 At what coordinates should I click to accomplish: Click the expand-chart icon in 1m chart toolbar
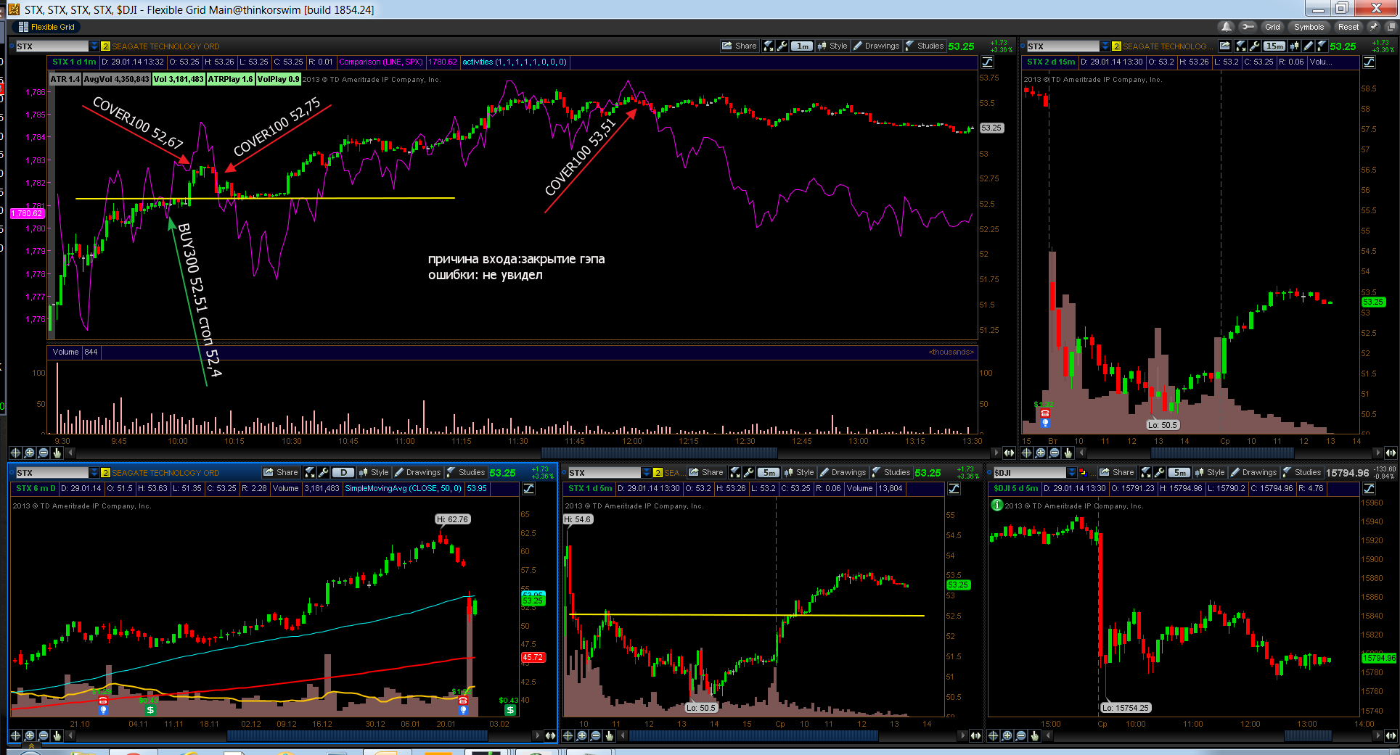(769, 46)
